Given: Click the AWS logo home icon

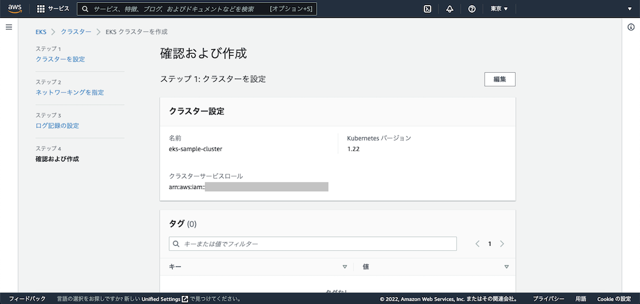Looking at the screenshot, I should [15, 9].
